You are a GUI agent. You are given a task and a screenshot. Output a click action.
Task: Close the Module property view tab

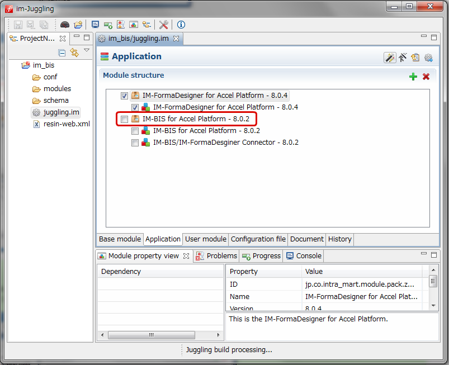pos(186,256)
